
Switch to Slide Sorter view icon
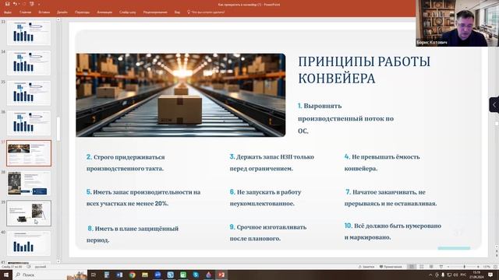(421, 267)
